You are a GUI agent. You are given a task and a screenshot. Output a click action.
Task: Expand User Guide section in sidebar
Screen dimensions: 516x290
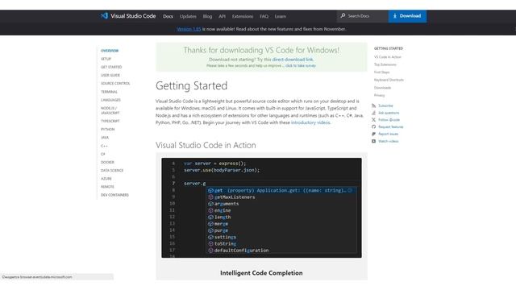click(x=110, y=75)
